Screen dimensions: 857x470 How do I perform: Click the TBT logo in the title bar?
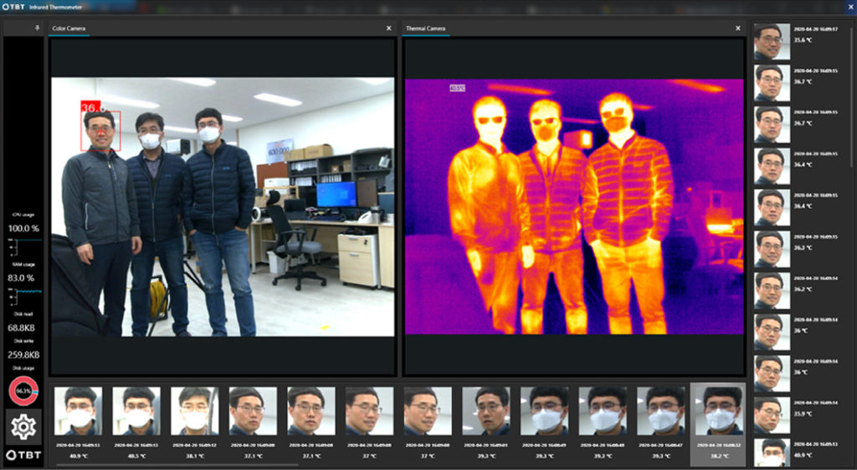click(14, 7)
